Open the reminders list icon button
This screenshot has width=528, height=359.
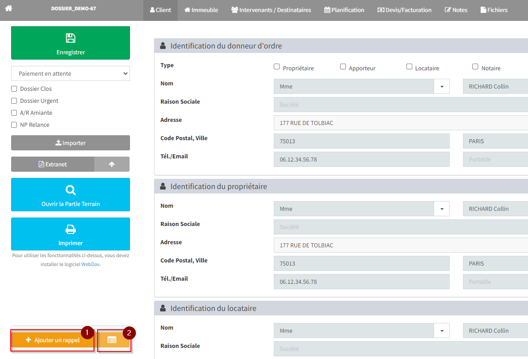pyautogui.click(x=112, y=340)
